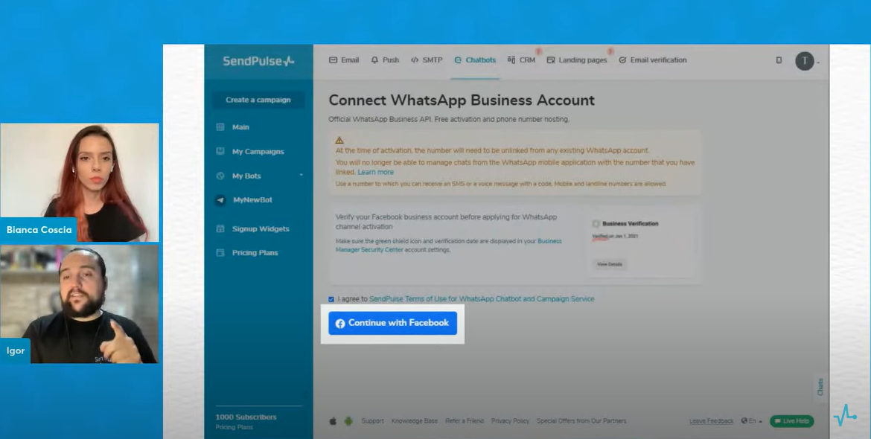Click the Business Verification shield icon
This screenshot has height=439, width=871.
tap(596, 224)
